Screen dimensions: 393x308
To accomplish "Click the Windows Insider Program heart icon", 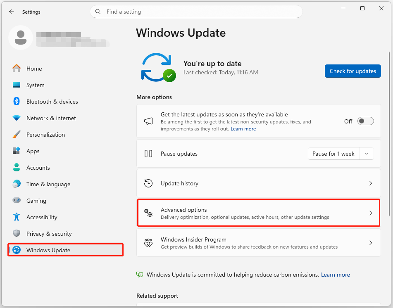I will [x=148, y=243].
